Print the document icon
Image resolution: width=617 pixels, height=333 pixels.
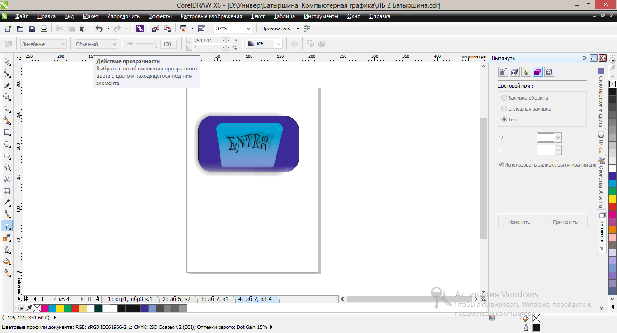[x=44, y=28]
